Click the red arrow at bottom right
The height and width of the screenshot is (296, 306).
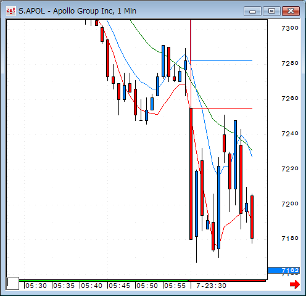[x=295, y=284]
